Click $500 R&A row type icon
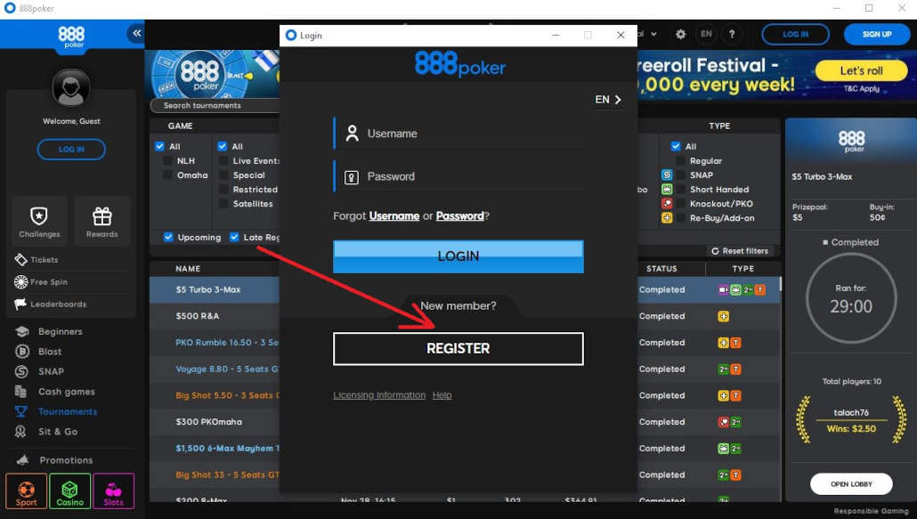This screenshot has height=519, width=917. pyautogui.click(x=724, y=316)
